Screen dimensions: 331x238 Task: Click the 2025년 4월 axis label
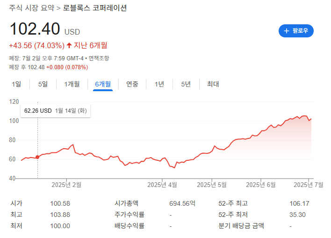pyautogui.click(x=162, y=185)
